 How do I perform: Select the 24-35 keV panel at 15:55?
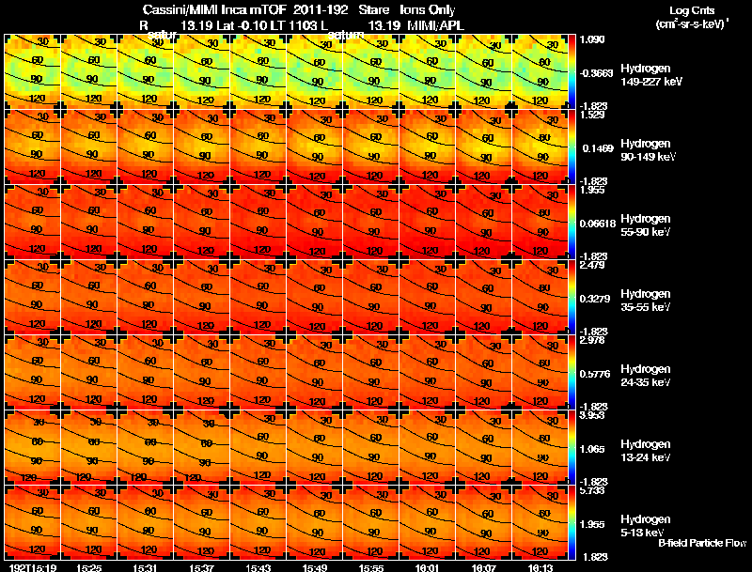[x=371, y=372]
